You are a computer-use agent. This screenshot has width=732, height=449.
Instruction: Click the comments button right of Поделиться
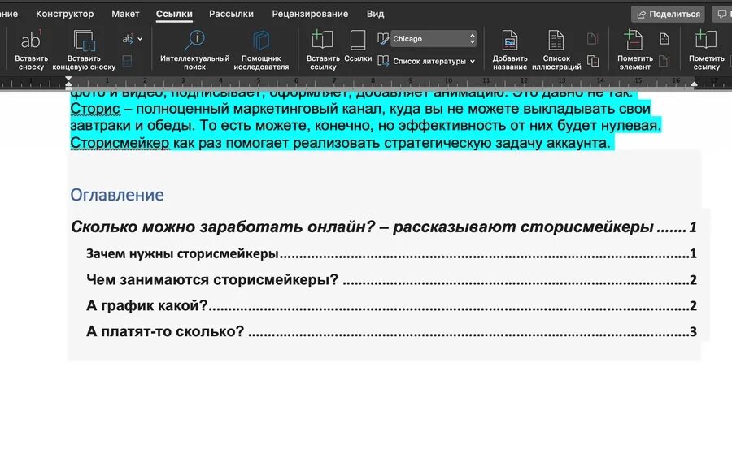(x=721, y=15)
